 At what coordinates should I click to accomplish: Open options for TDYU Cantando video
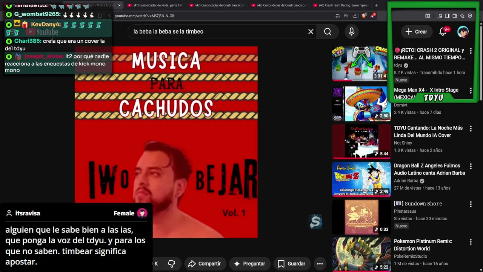point(471,128)
